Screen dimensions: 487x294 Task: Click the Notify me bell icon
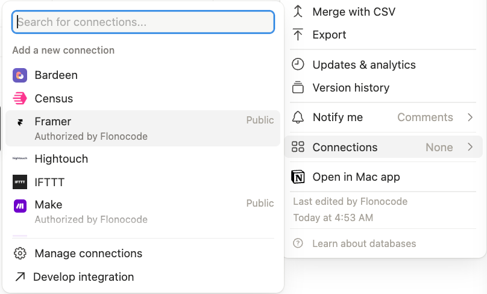click(x=298, y=117)
